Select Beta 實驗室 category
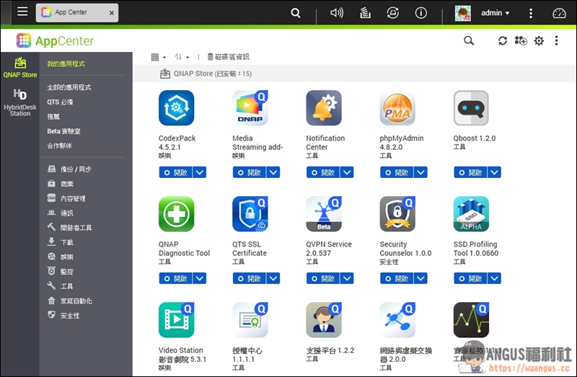The image size is (577, 377). point(64,131)
